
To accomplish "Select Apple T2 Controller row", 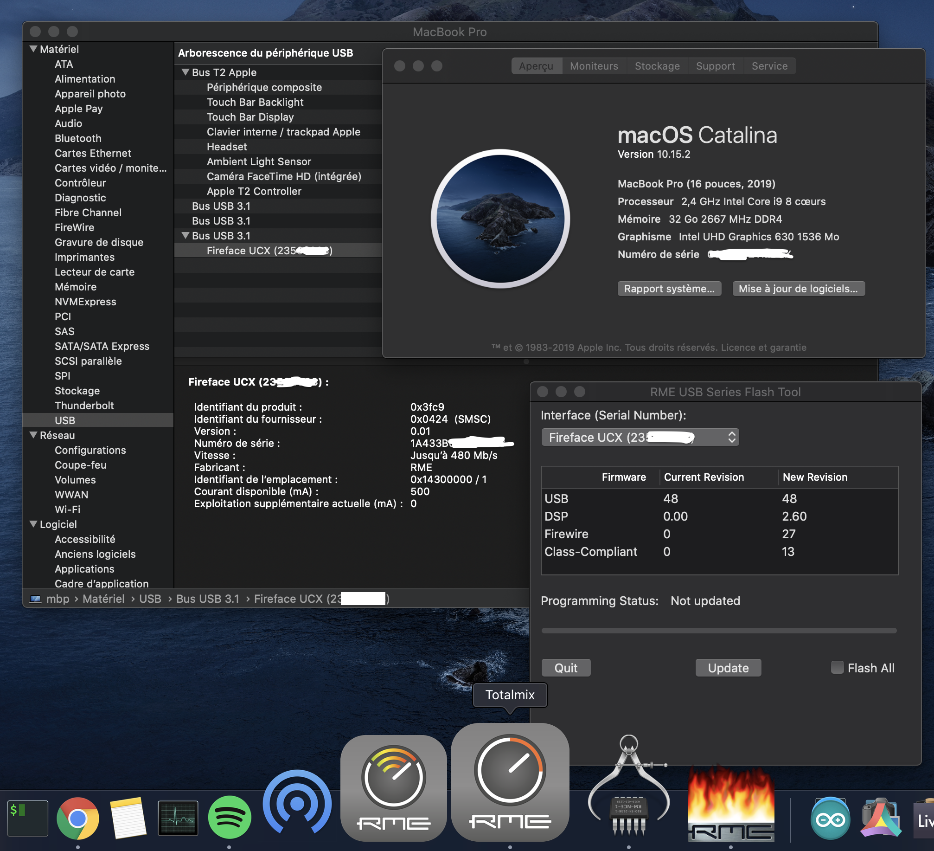I will click(278, 191).
